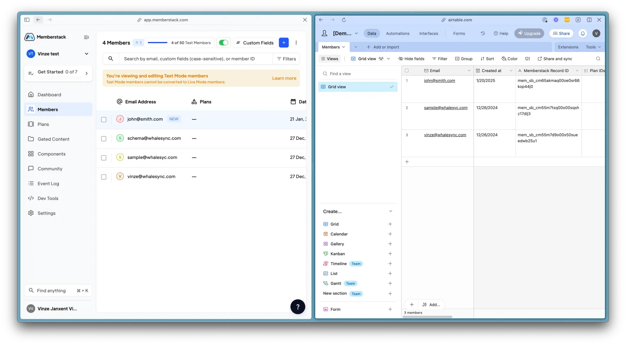
Task: Click the Airtable Upgrade button
Action: point(529,33)
